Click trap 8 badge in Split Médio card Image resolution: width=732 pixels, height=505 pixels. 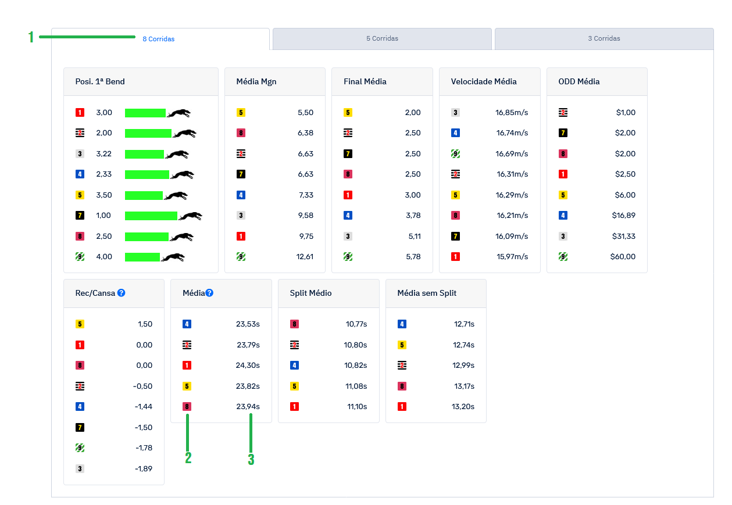(294, 324)
